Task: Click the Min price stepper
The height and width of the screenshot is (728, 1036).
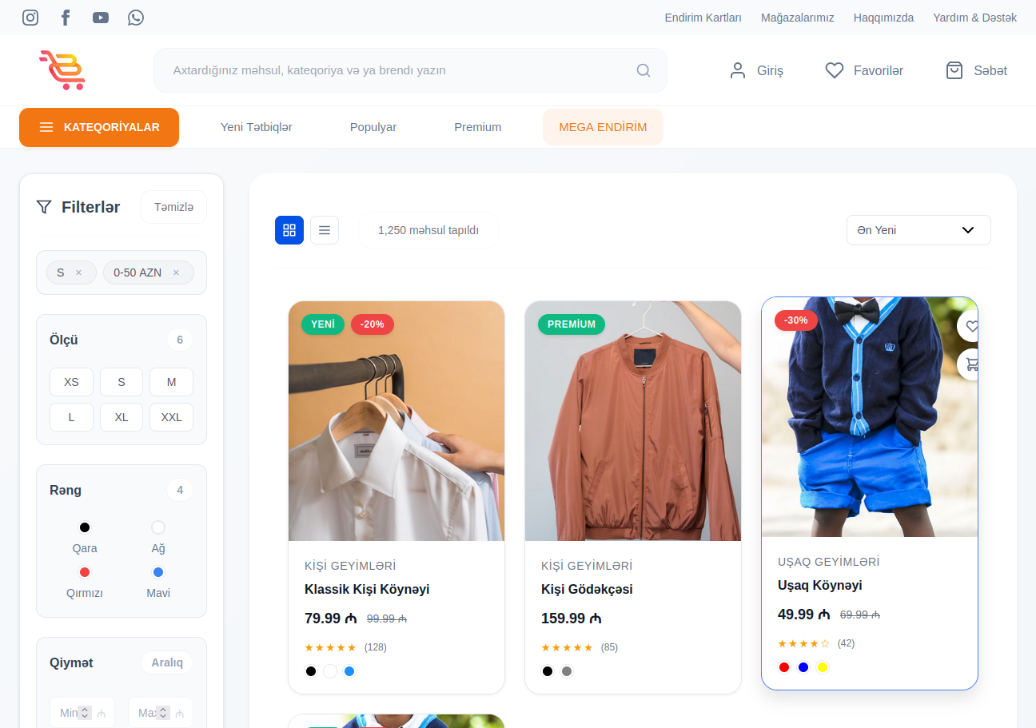Action: [86, 713]
